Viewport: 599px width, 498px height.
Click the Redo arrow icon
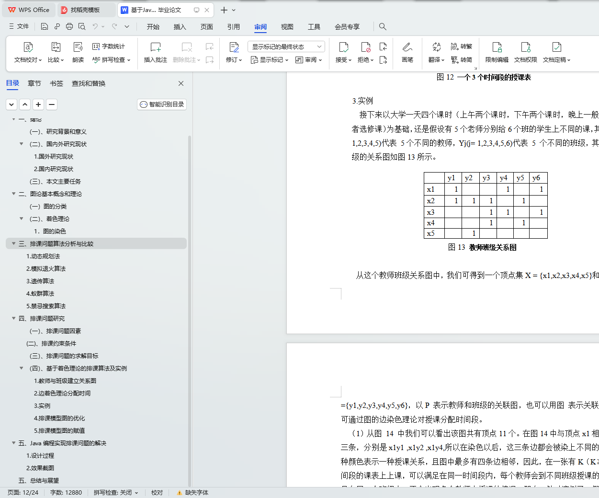pyautogui.click(x=114, y=26)
